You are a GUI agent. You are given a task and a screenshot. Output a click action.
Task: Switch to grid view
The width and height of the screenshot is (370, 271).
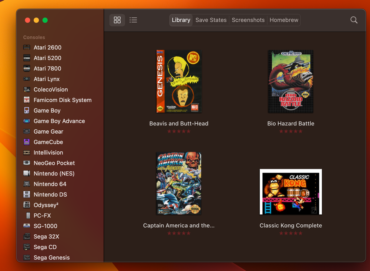coord(117,20)
